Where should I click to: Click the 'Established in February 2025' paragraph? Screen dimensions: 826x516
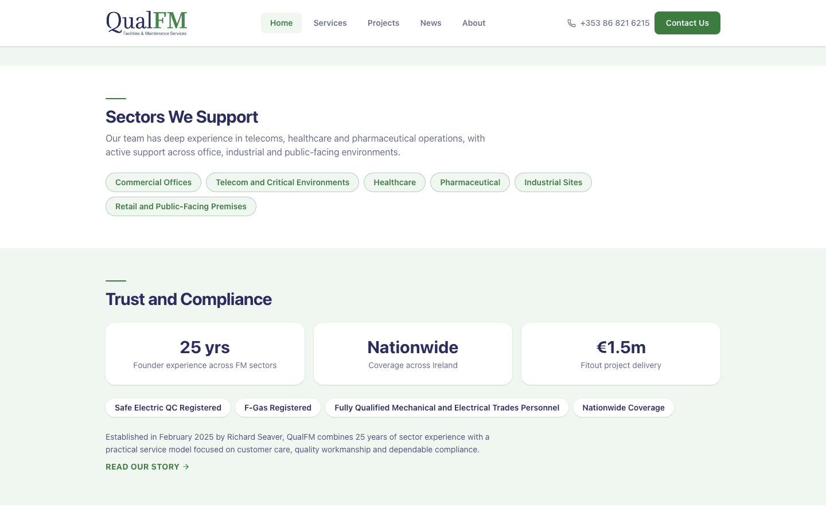point(298,443)
